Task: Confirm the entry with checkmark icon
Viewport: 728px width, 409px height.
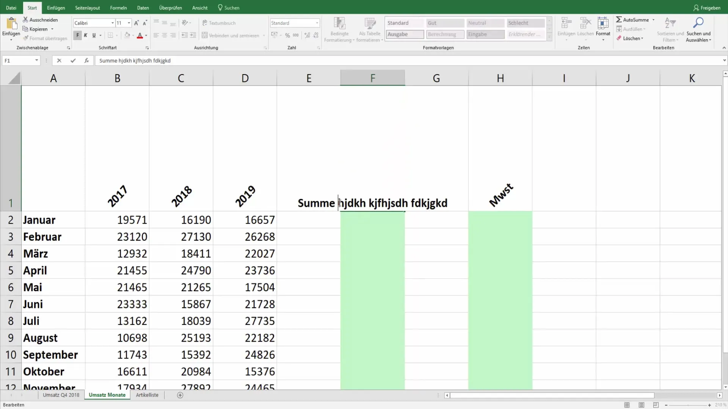Action: [73, 61]
